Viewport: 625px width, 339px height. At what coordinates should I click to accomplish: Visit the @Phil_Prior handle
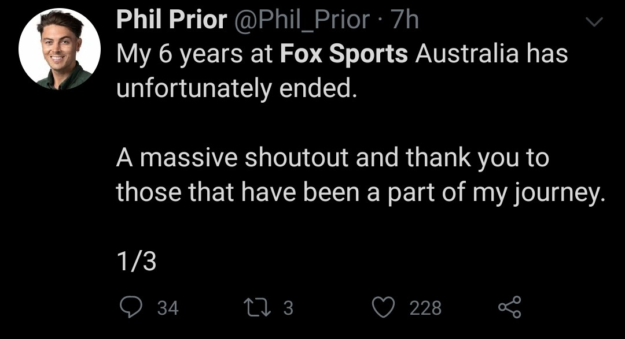(x=302, y=20)
